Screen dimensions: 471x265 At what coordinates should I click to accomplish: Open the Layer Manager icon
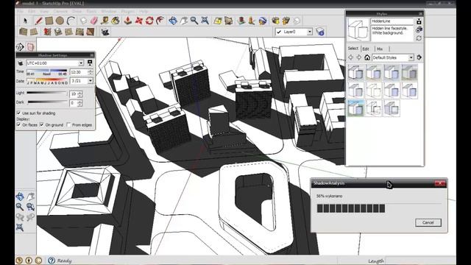(x=320, y=32)
